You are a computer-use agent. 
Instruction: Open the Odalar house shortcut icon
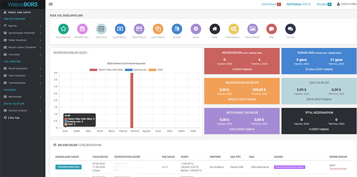215,29
